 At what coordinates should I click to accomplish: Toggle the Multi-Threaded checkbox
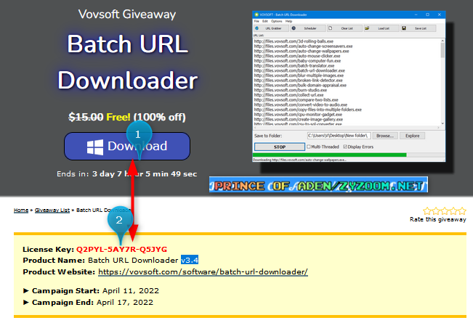pyautogui.click(x=309, y=147)
